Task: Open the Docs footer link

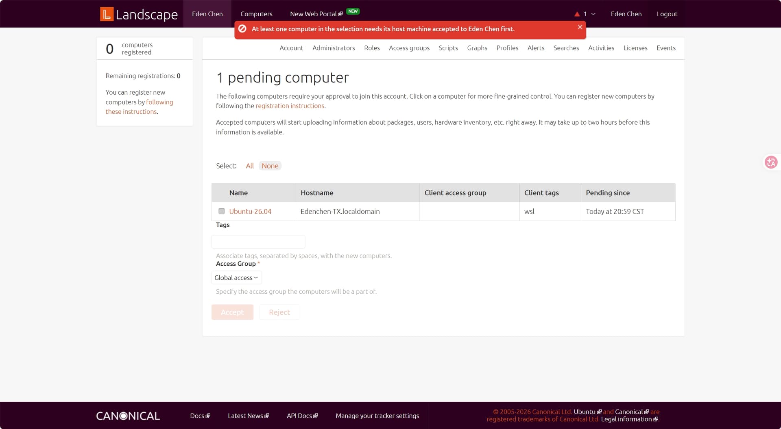Action: 200,416
